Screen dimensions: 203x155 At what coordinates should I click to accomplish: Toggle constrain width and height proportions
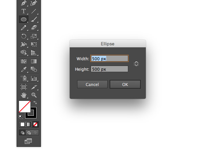pyautogui.click(x=136, y=64)
